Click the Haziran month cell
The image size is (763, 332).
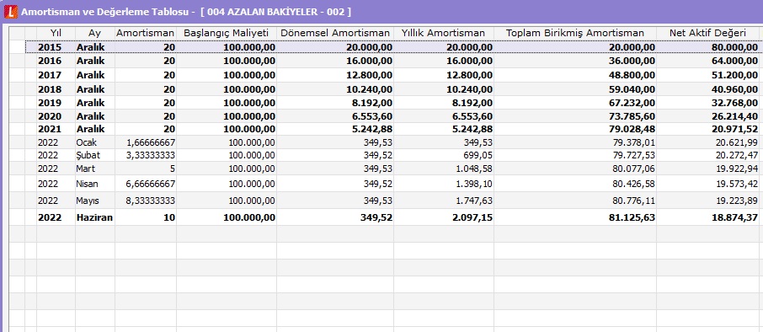point(95,217)
